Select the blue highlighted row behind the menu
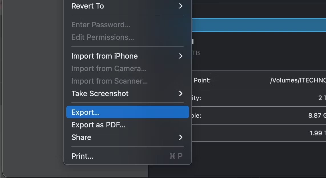326x178 pixels. click(x=259, y=25)
